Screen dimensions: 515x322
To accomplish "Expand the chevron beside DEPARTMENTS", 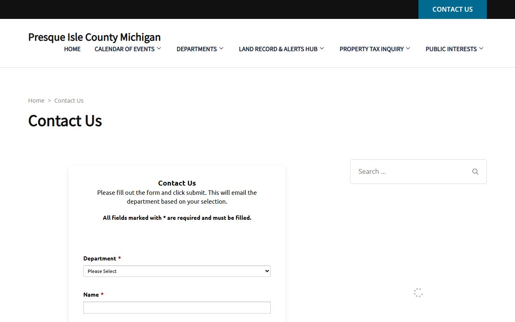I will coord(221,49).
